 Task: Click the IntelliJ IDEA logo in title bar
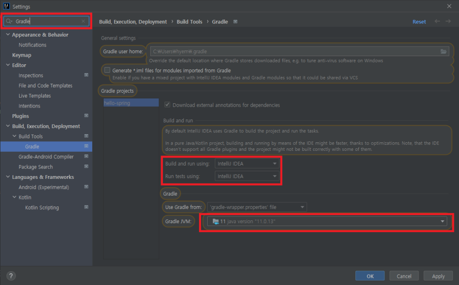(6, 6)
